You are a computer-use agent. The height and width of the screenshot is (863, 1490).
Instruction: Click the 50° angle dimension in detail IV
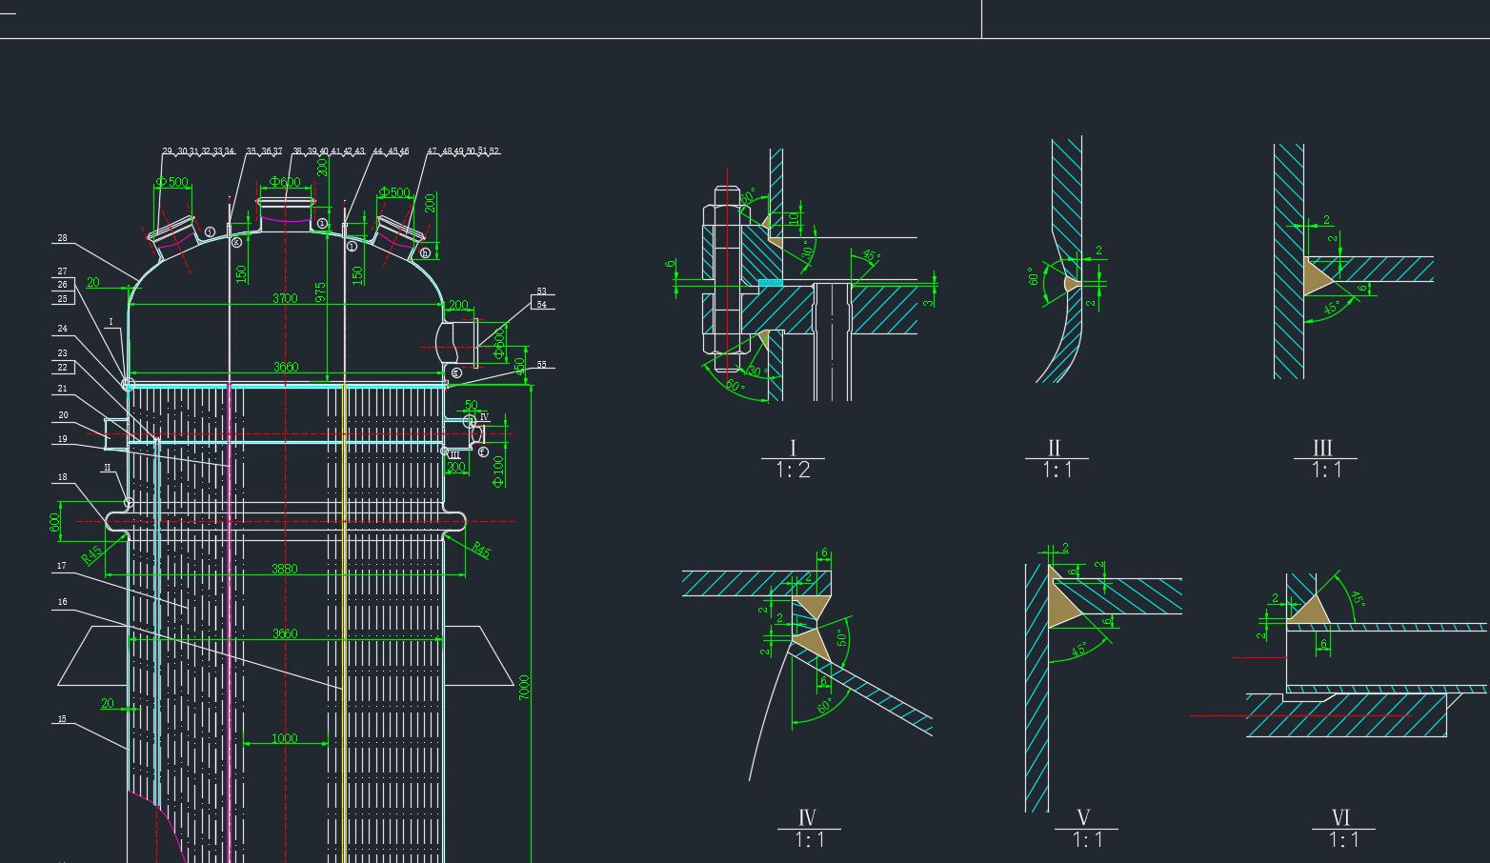point(842,638)
